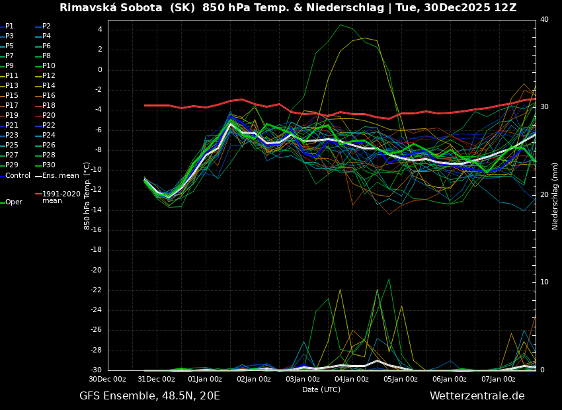This screenshot has height=410, width=562.
Task: Click the Niederschlag (mm) axis label
Action: click(x=555, y=195)
